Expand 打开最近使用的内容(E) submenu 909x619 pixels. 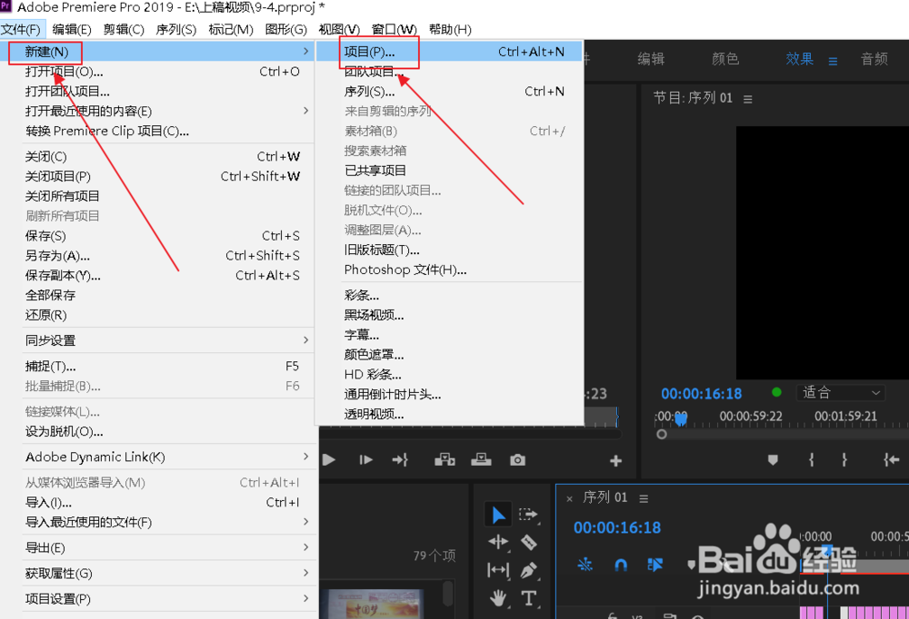[x=157, y=111]
